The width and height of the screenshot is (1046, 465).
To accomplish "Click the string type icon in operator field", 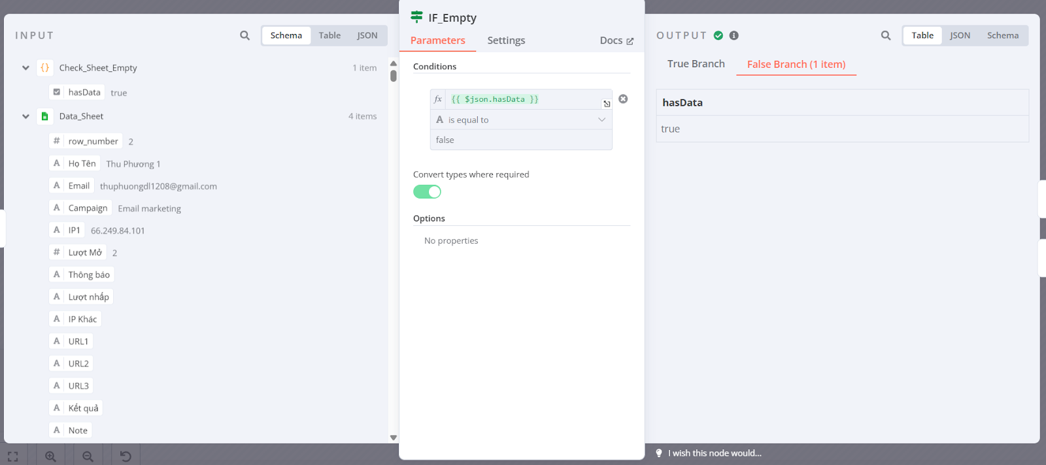I will click(440, 120).
